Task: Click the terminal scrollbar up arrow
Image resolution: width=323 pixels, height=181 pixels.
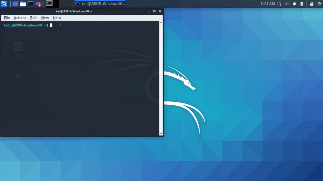Action: 161,23
